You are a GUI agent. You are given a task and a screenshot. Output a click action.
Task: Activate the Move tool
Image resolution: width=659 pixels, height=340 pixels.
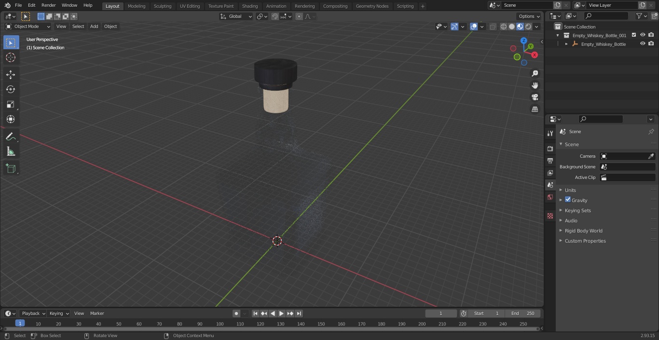(11, 75)
